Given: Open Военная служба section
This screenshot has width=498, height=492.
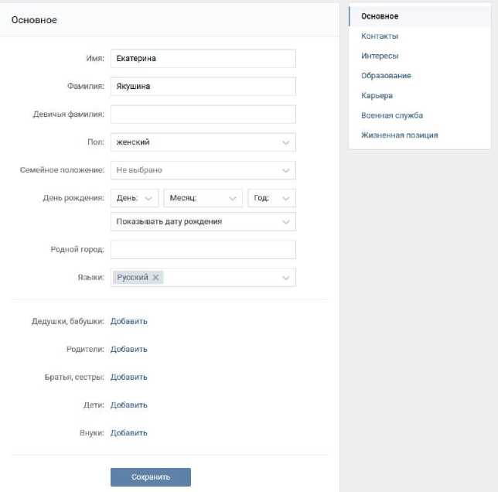Looking at the screenshot, I should [391, 115].
